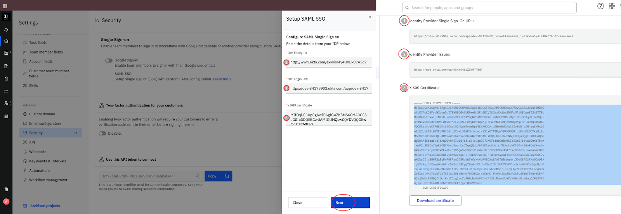Focus the IDP Entity ID field
This screenshot has width=621, height=214.
(x=329, y=62)
